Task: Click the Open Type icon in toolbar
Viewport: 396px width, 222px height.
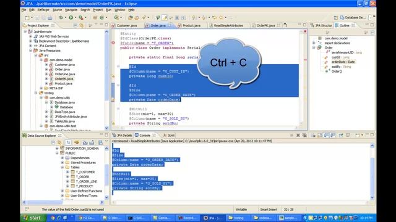Action: coord(131,18)
